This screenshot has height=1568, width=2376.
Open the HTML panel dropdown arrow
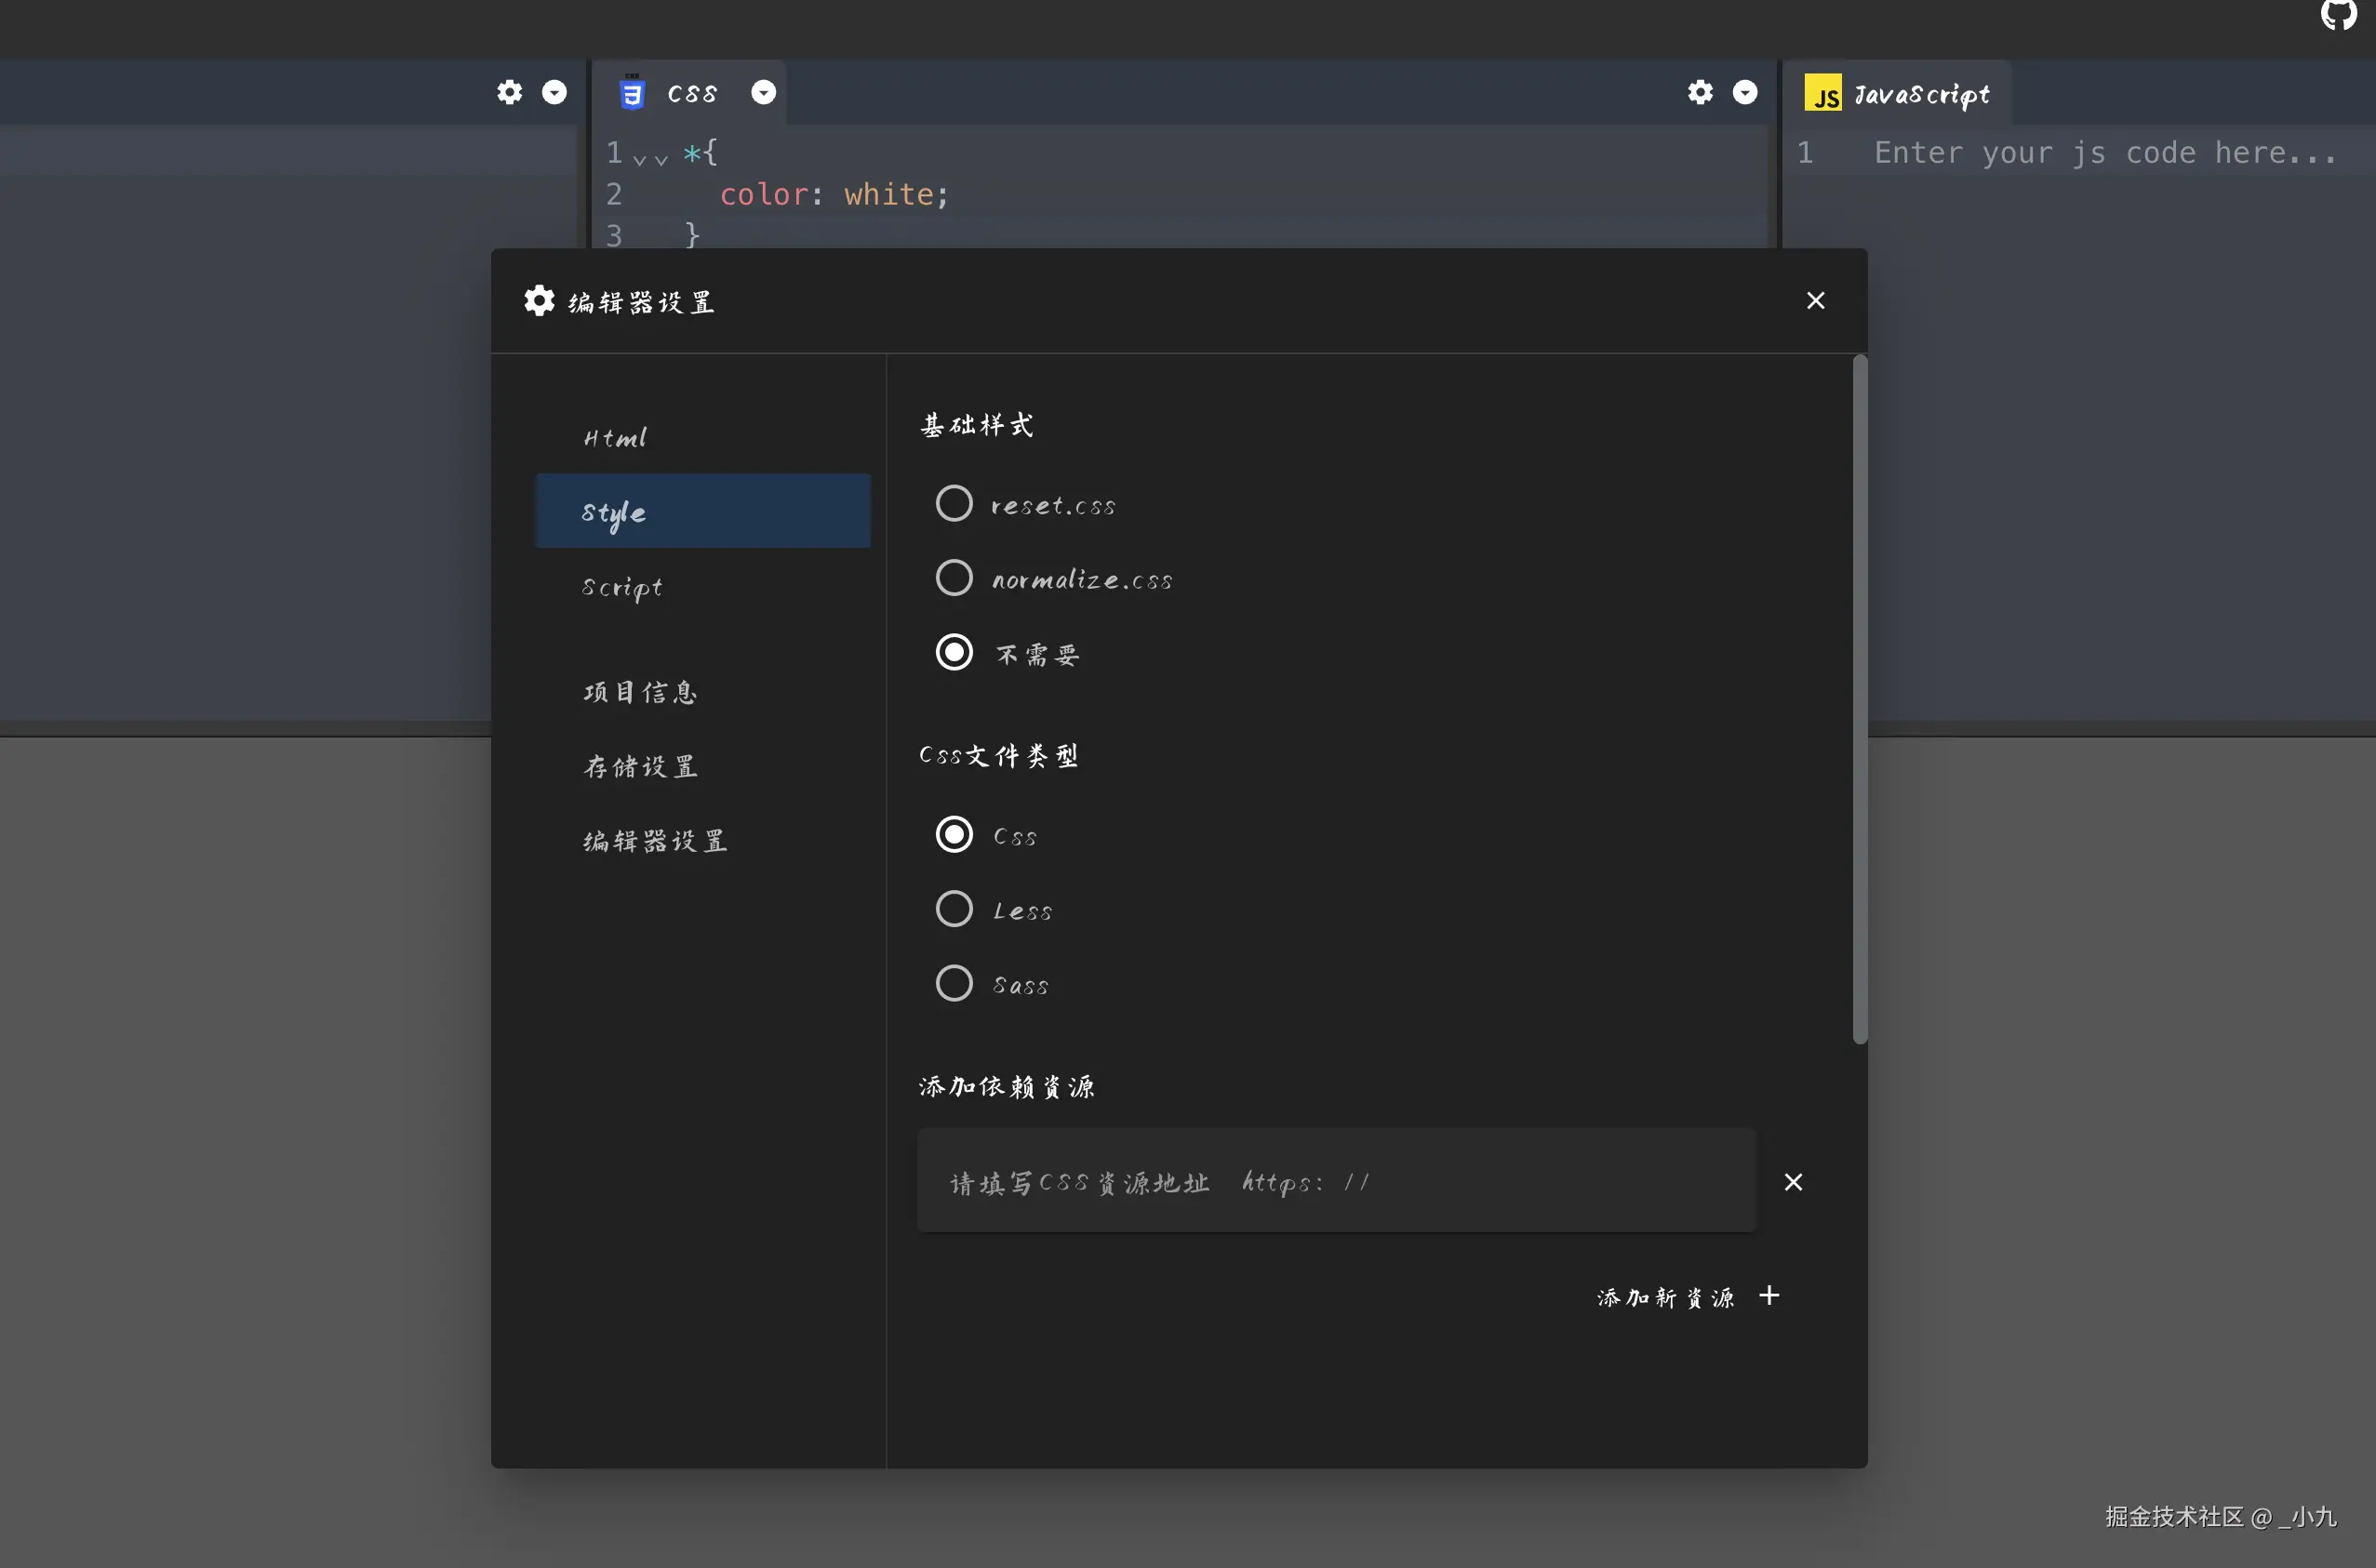(x=554, y=92)
